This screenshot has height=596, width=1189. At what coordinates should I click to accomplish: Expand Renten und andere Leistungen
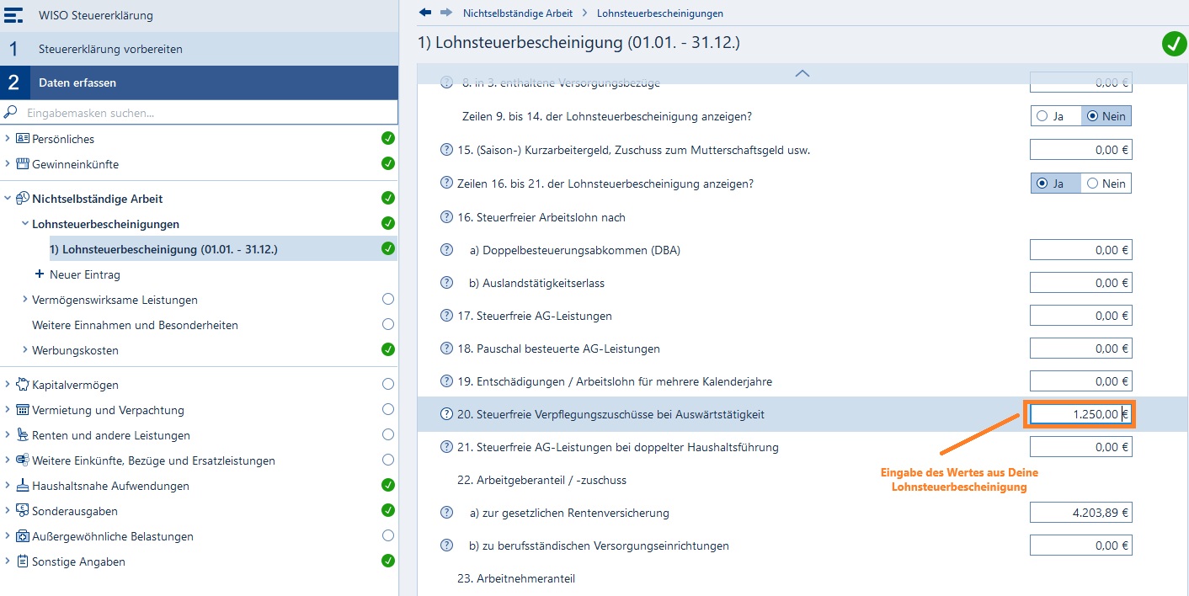point(8,435)
